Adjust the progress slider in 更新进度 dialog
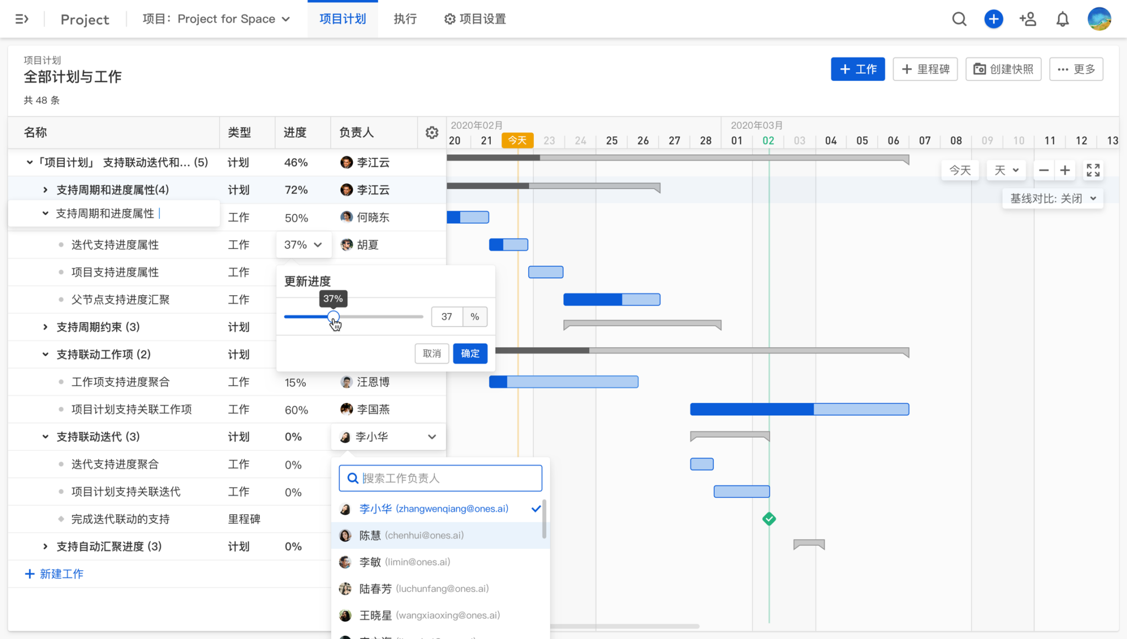Image resolution: width=1127 pixels, height=639 pixels. tap(334, 316)
